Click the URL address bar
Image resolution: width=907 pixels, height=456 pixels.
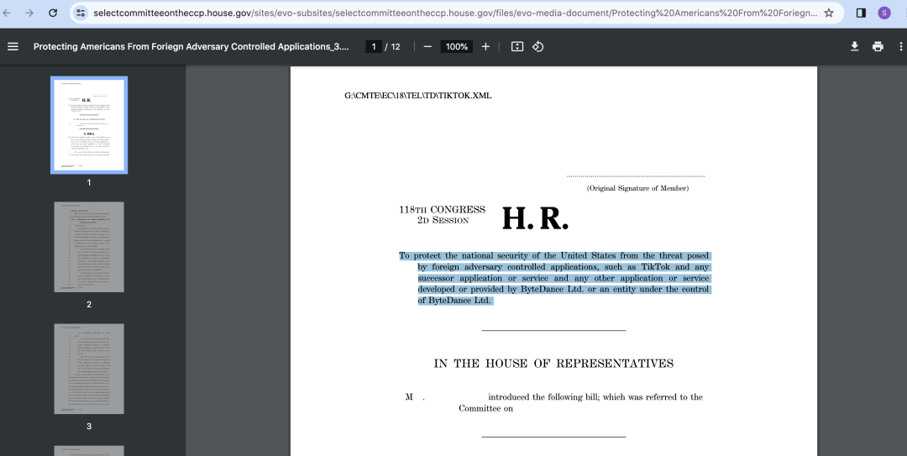tap(453, 13)
